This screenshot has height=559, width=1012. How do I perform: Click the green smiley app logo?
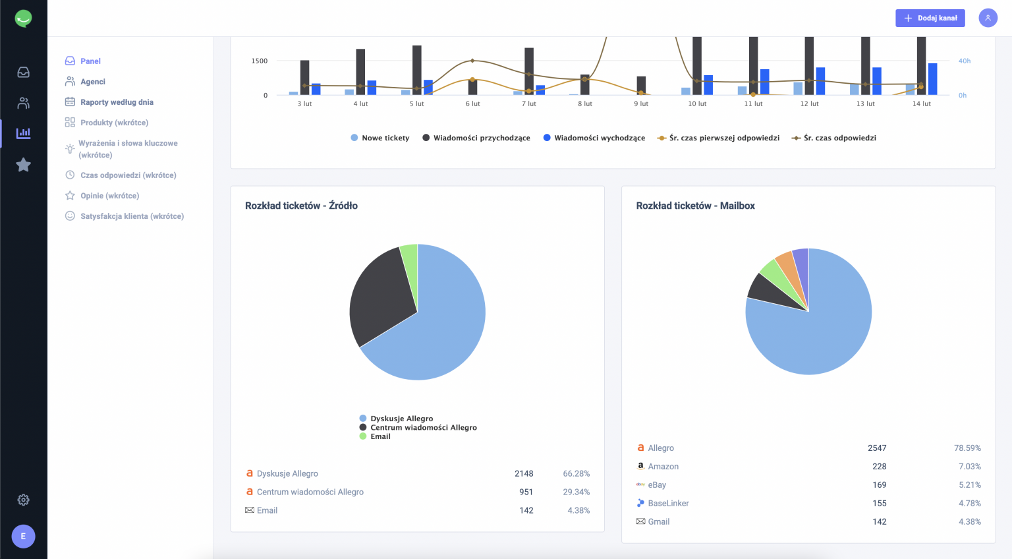23,18
